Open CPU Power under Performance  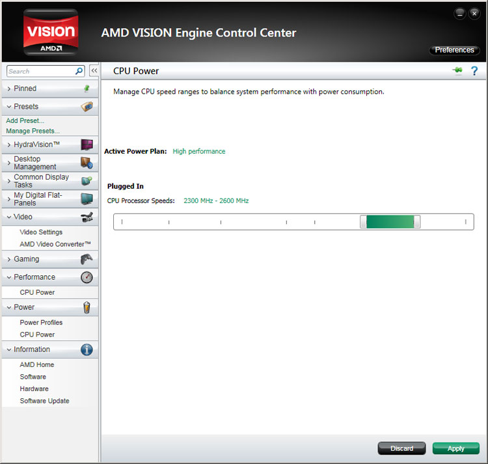pyautogui.click(x=37, y=293)
